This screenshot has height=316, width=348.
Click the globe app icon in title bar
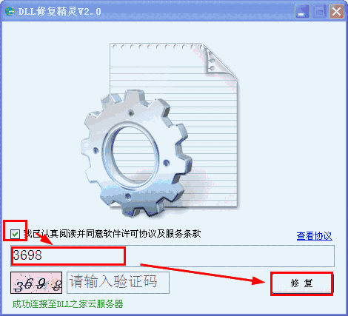click(x=10, y=11)
